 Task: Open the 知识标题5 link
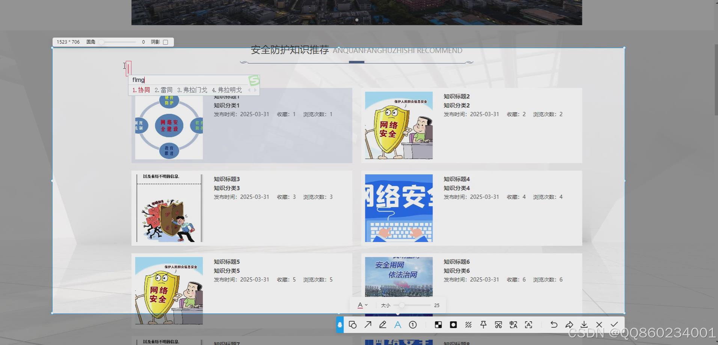[227, 262]
